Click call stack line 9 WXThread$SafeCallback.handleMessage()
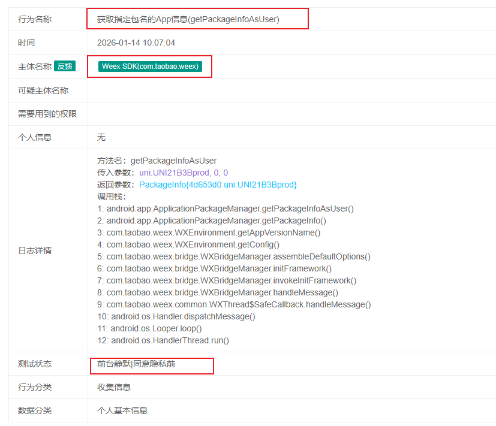This screenshot has height=426, width=496. pyautogui.click(x=234, y=304)
